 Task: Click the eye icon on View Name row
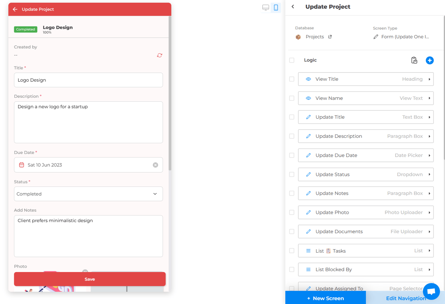[x=308, y=98]
